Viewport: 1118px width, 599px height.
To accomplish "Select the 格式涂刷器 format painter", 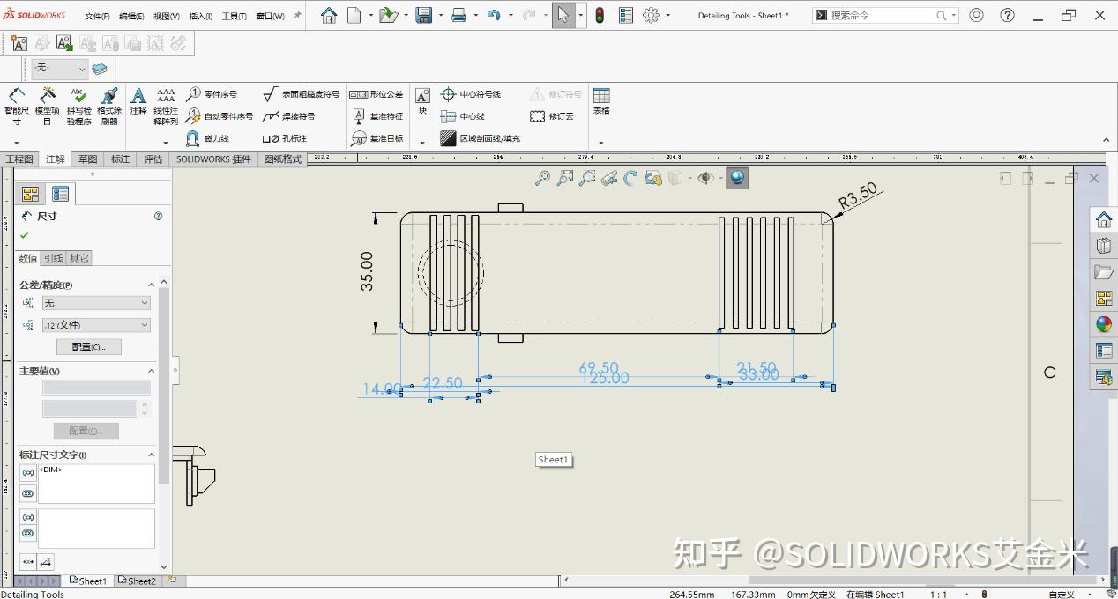I will (x=109, y=106).
